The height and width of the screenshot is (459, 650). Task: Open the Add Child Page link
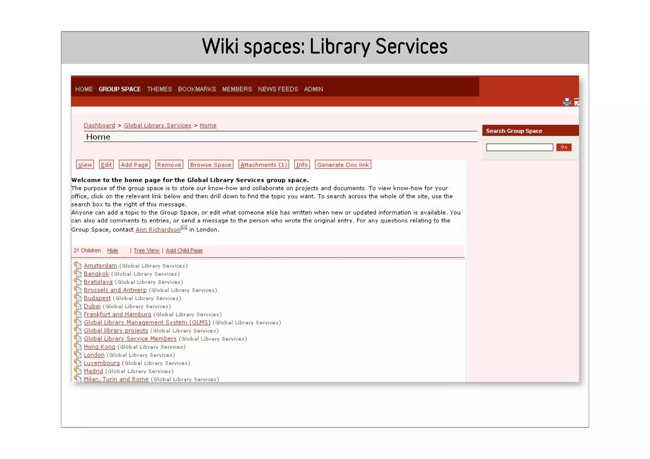[184, 250]
